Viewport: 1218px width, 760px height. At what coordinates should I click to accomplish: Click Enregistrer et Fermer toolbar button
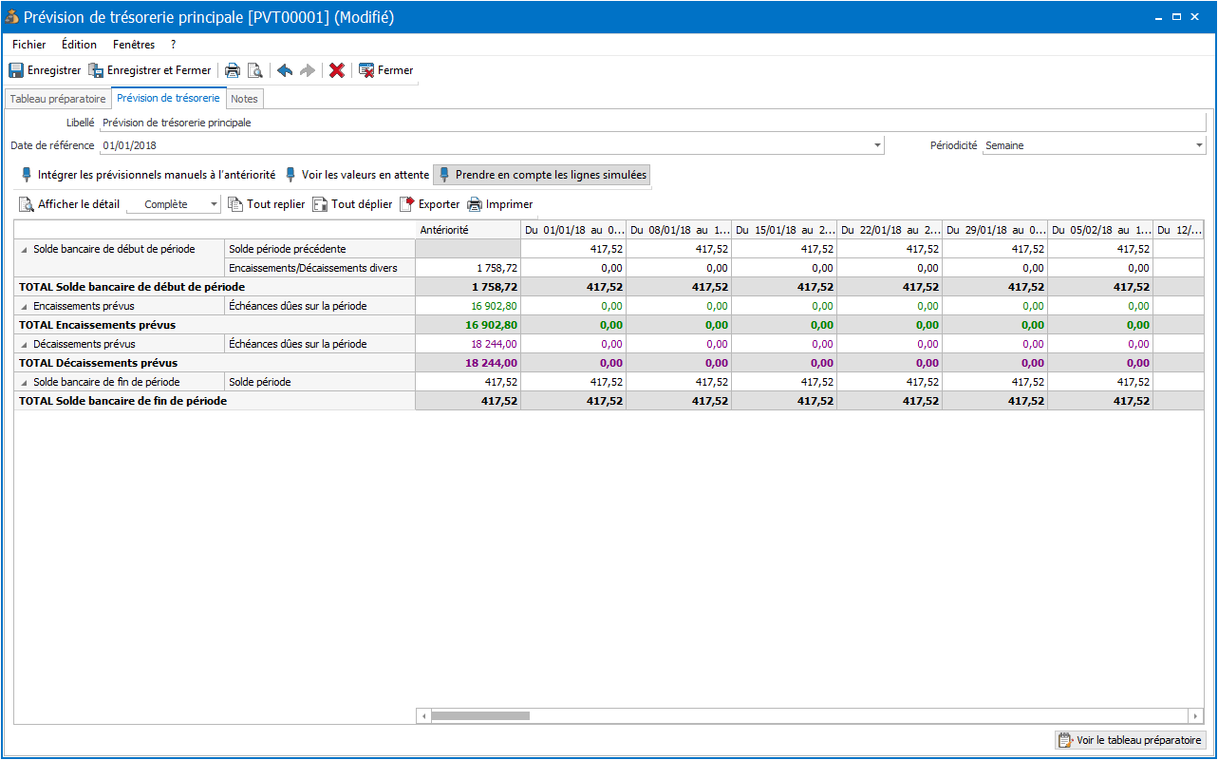pyautogui.click(x=149, y=70)
